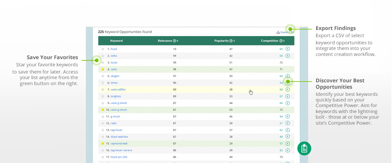Click the lightning bolt icon for fossil
The height and width of the screenshot is (163, 392).
[288, 49]
